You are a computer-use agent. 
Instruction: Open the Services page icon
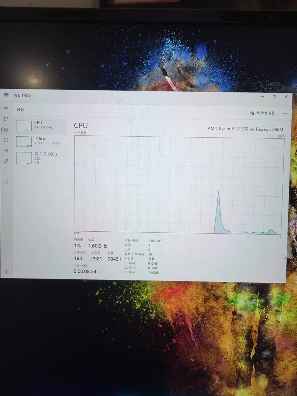(x=6, y=181)
